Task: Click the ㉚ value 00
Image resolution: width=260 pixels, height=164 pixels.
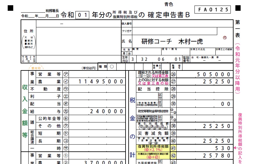Action: click(226, 104)
